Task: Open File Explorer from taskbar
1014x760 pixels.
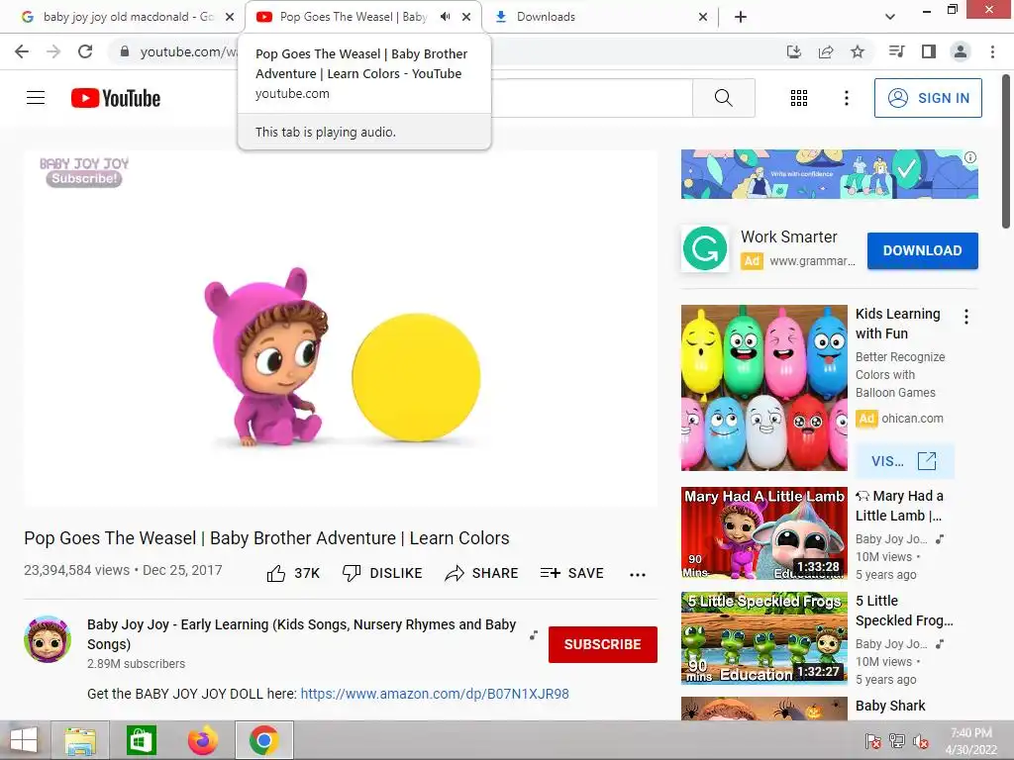Action: pos(80,740)
